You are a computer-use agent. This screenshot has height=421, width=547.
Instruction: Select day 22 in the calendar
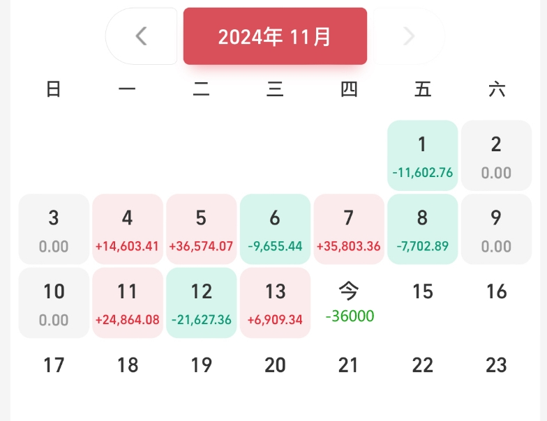point(423,365)
